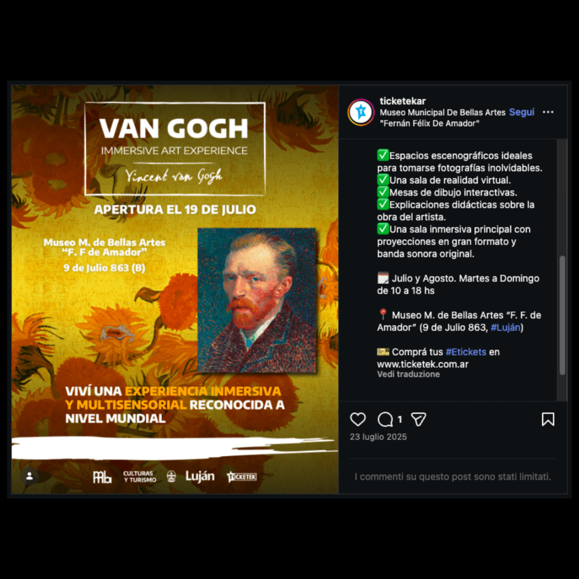Open the #Luján hashtag

(x=505, y=327)
